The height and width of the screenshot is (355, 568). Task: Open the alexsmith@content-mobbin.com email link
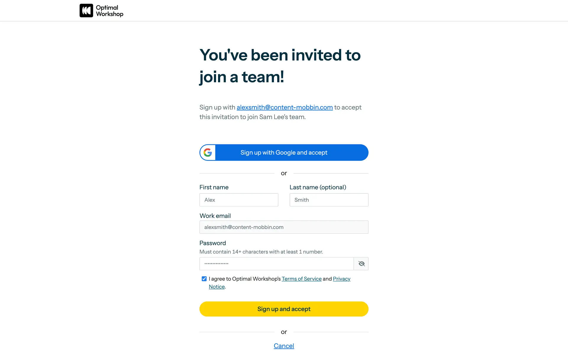[x=284, y=107]
